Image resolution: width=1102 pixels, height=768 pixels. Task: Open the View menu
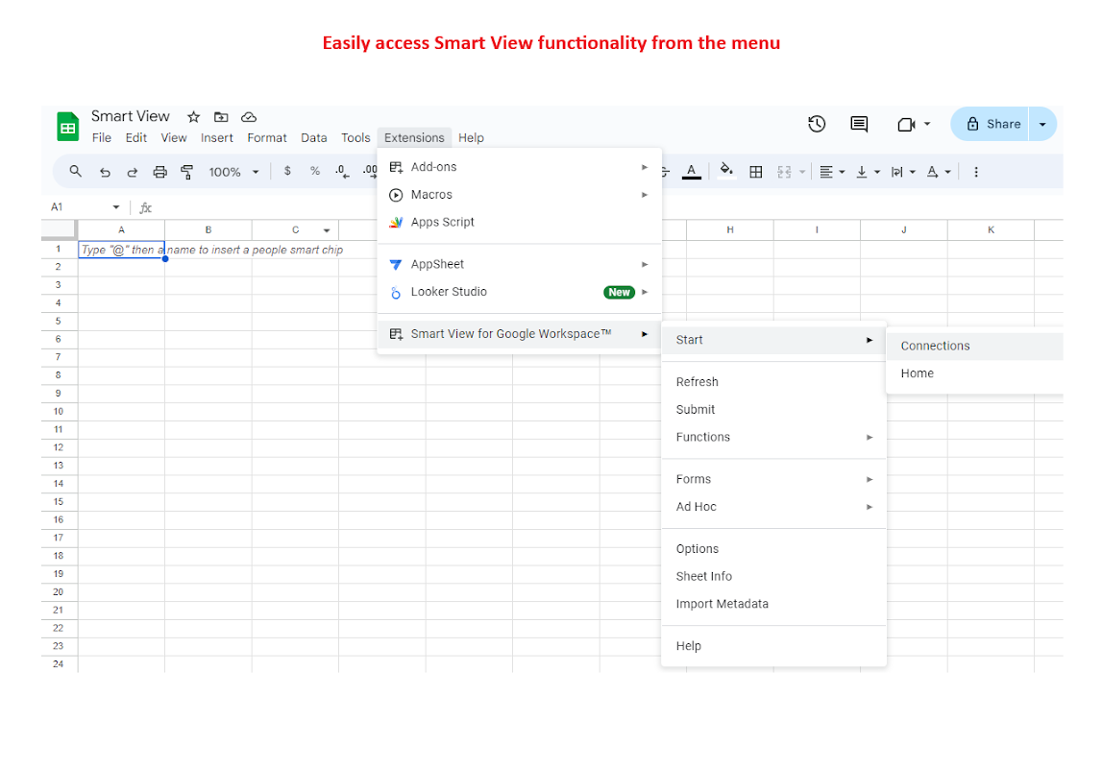pyautogui.click(x=174, y=137)
